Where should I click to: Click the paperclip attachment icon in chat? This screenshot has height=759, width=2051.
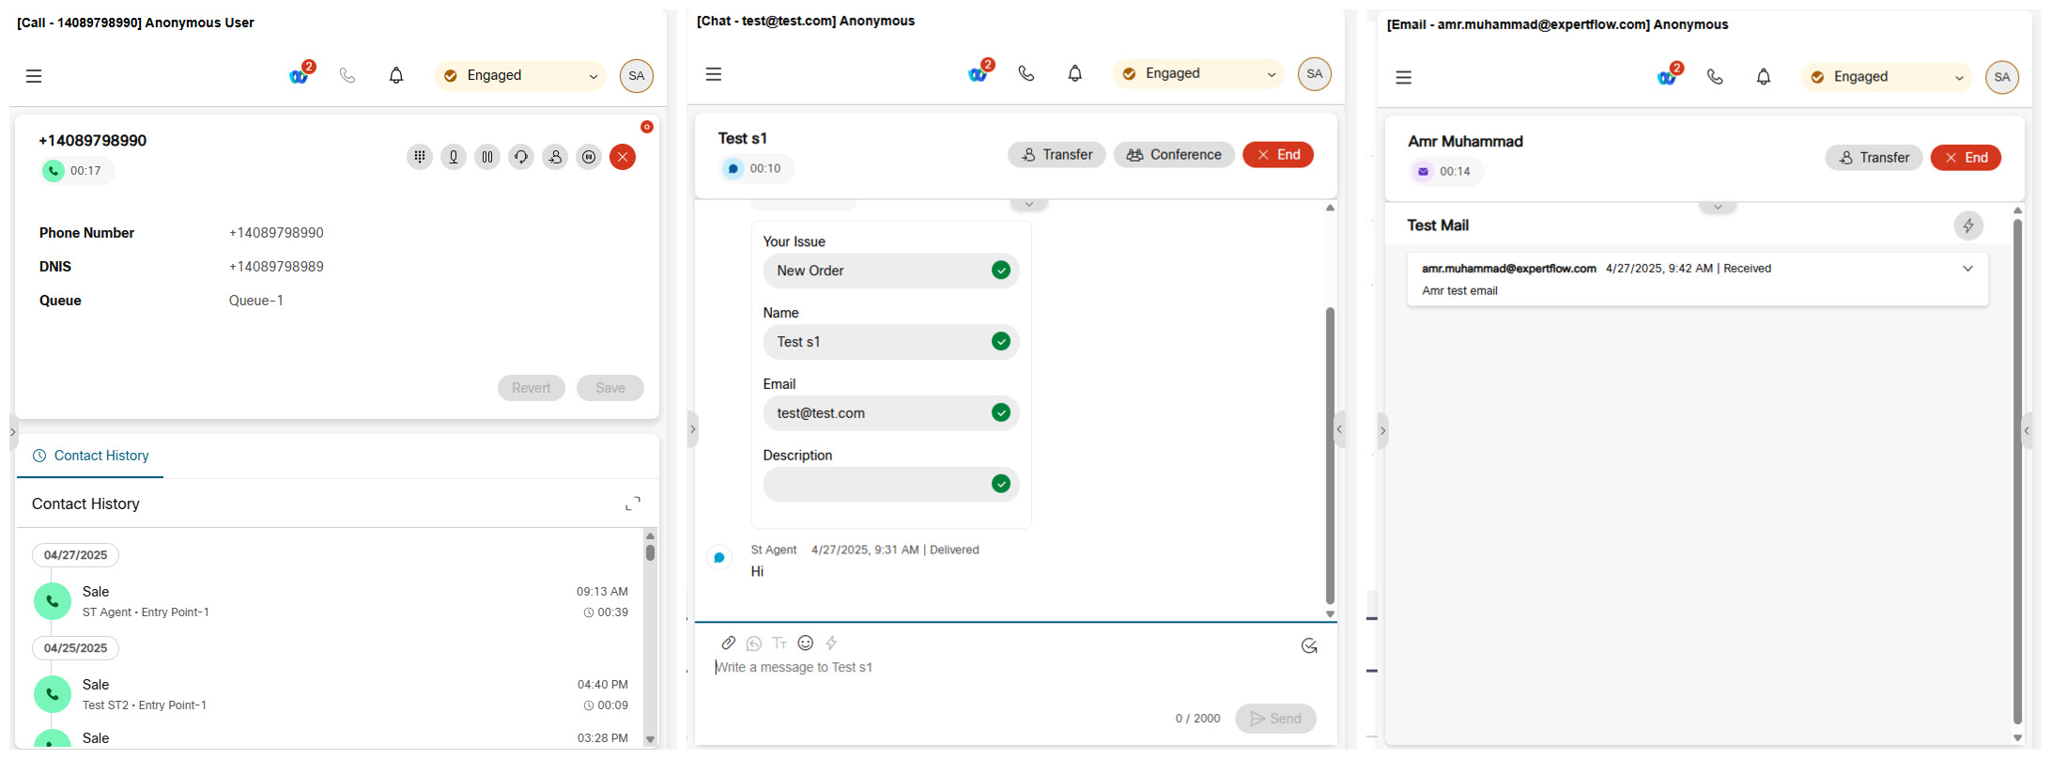(728, 643)
